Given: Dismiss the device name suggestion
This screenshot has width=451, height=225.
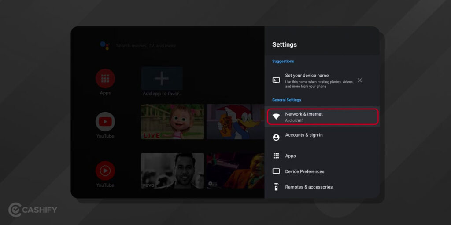Looking at the screenshot, I should 359,80.
